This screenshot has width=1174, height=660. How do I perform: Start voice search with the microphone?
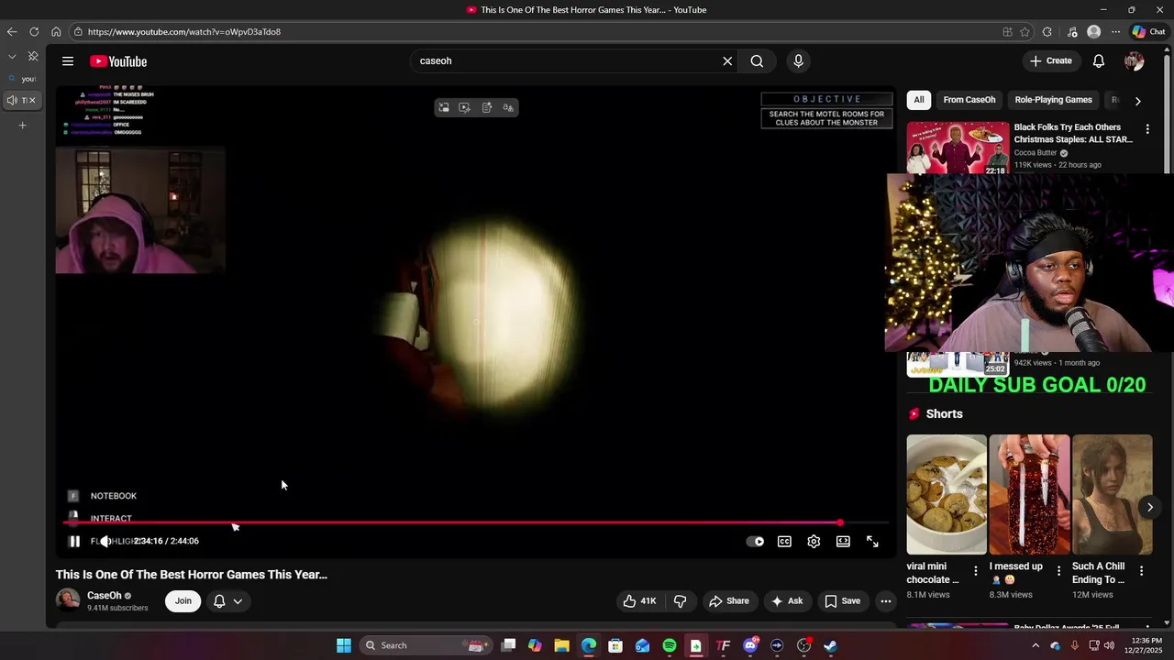click(798, 61)
